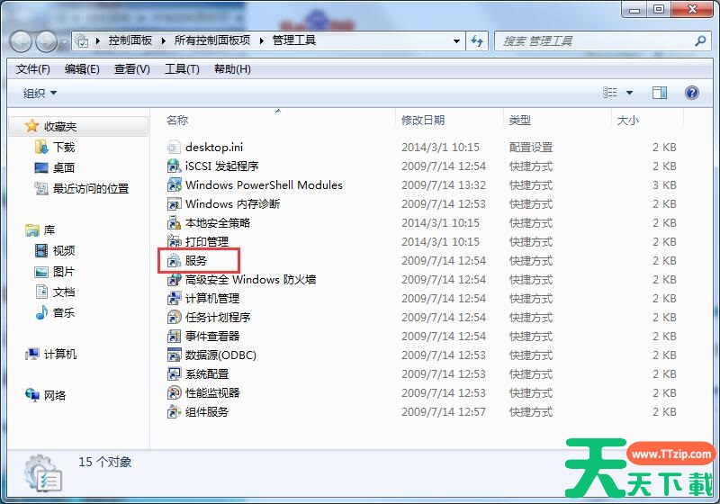
Task: Select the desktop.ini file icon
Action: [x=174, y=148]
